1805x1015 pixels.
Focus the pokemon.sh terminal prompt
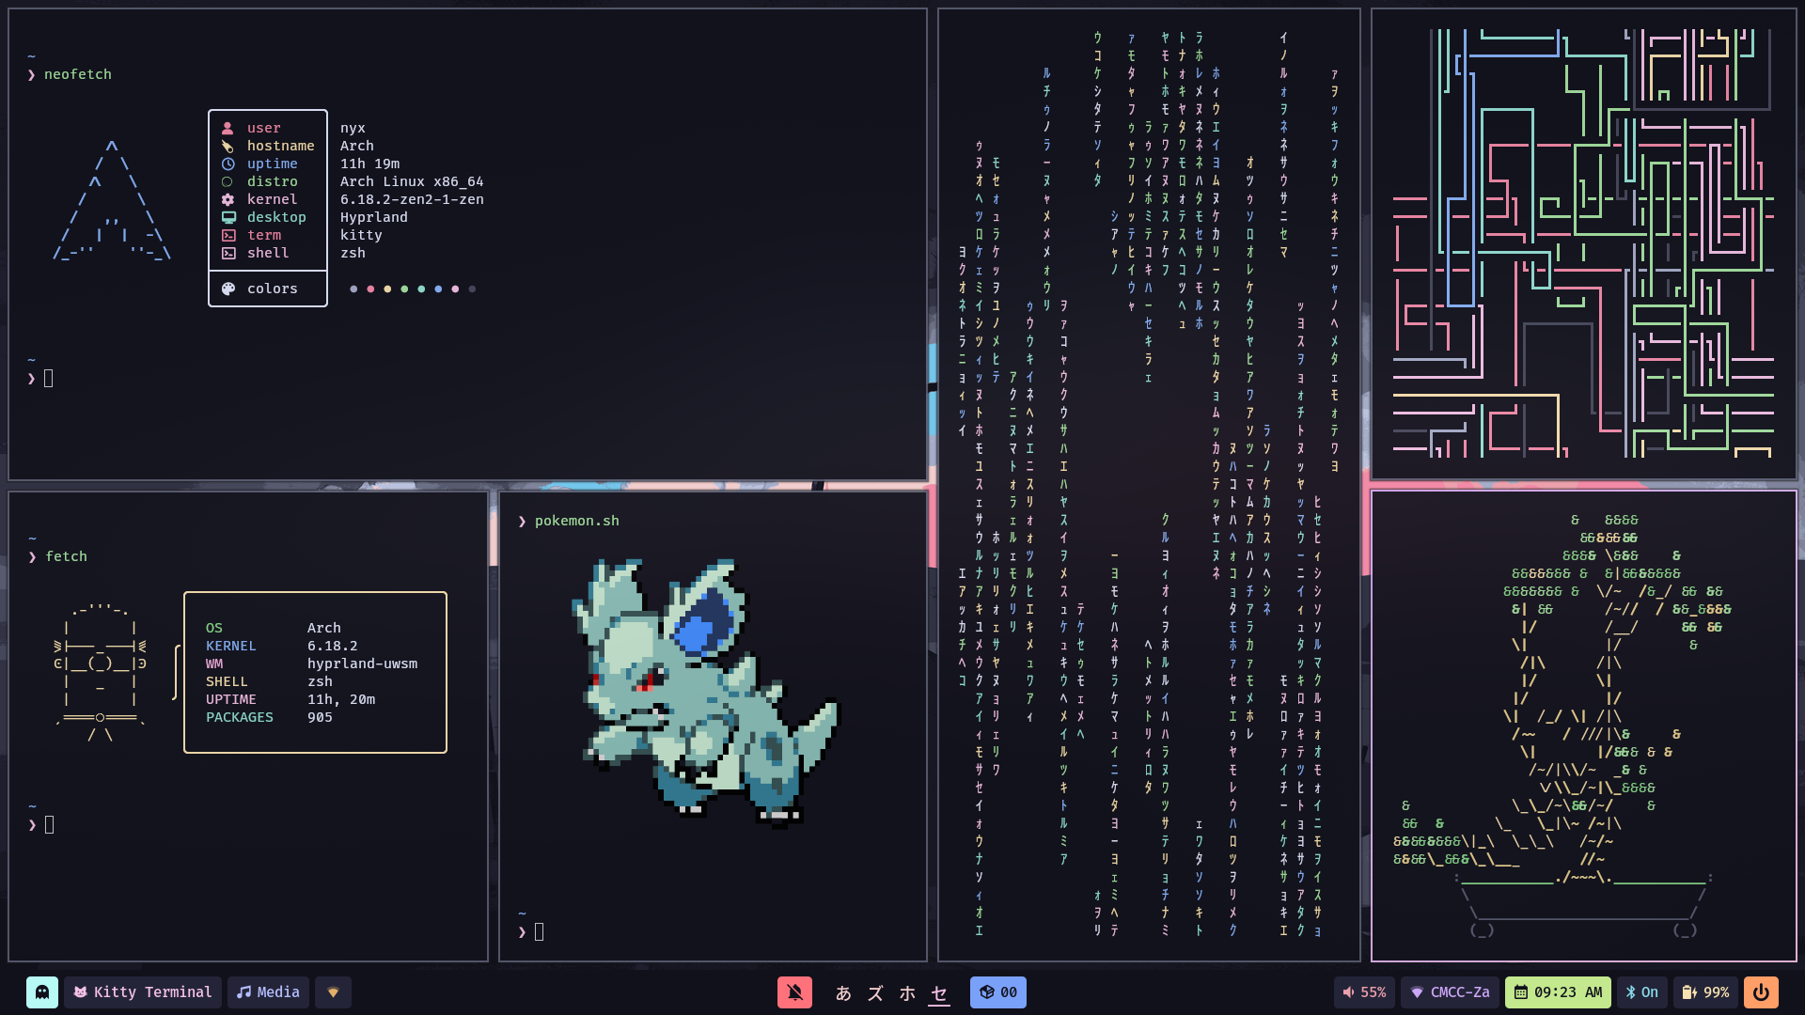coord(540,932)
